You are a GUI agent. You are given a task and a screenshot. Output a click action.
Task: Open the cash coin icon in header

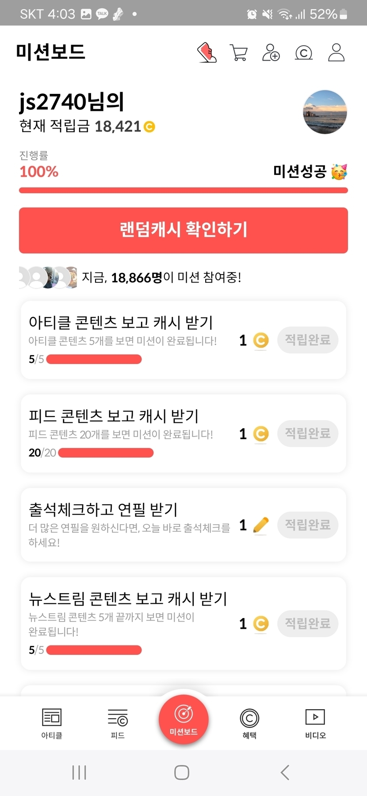pos(304,53)
